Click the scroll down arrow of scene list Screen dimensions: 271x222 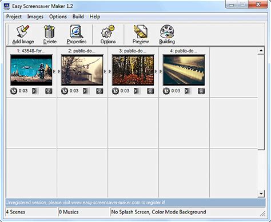point(261,194)
